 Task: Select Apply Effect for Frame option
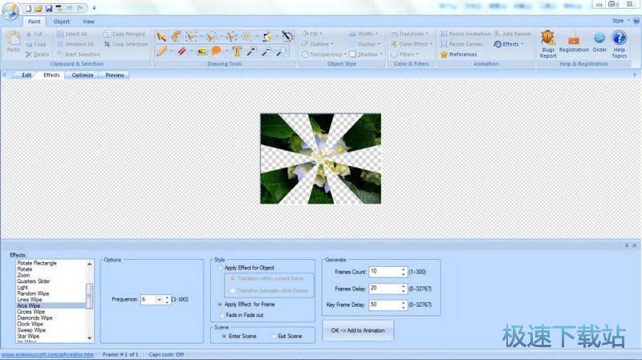[x=221, y=305]
